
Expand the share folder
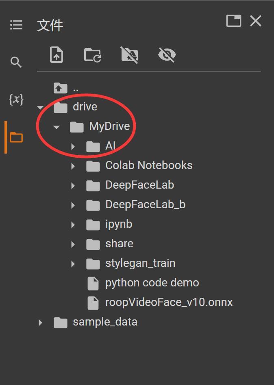click(73, 244)
